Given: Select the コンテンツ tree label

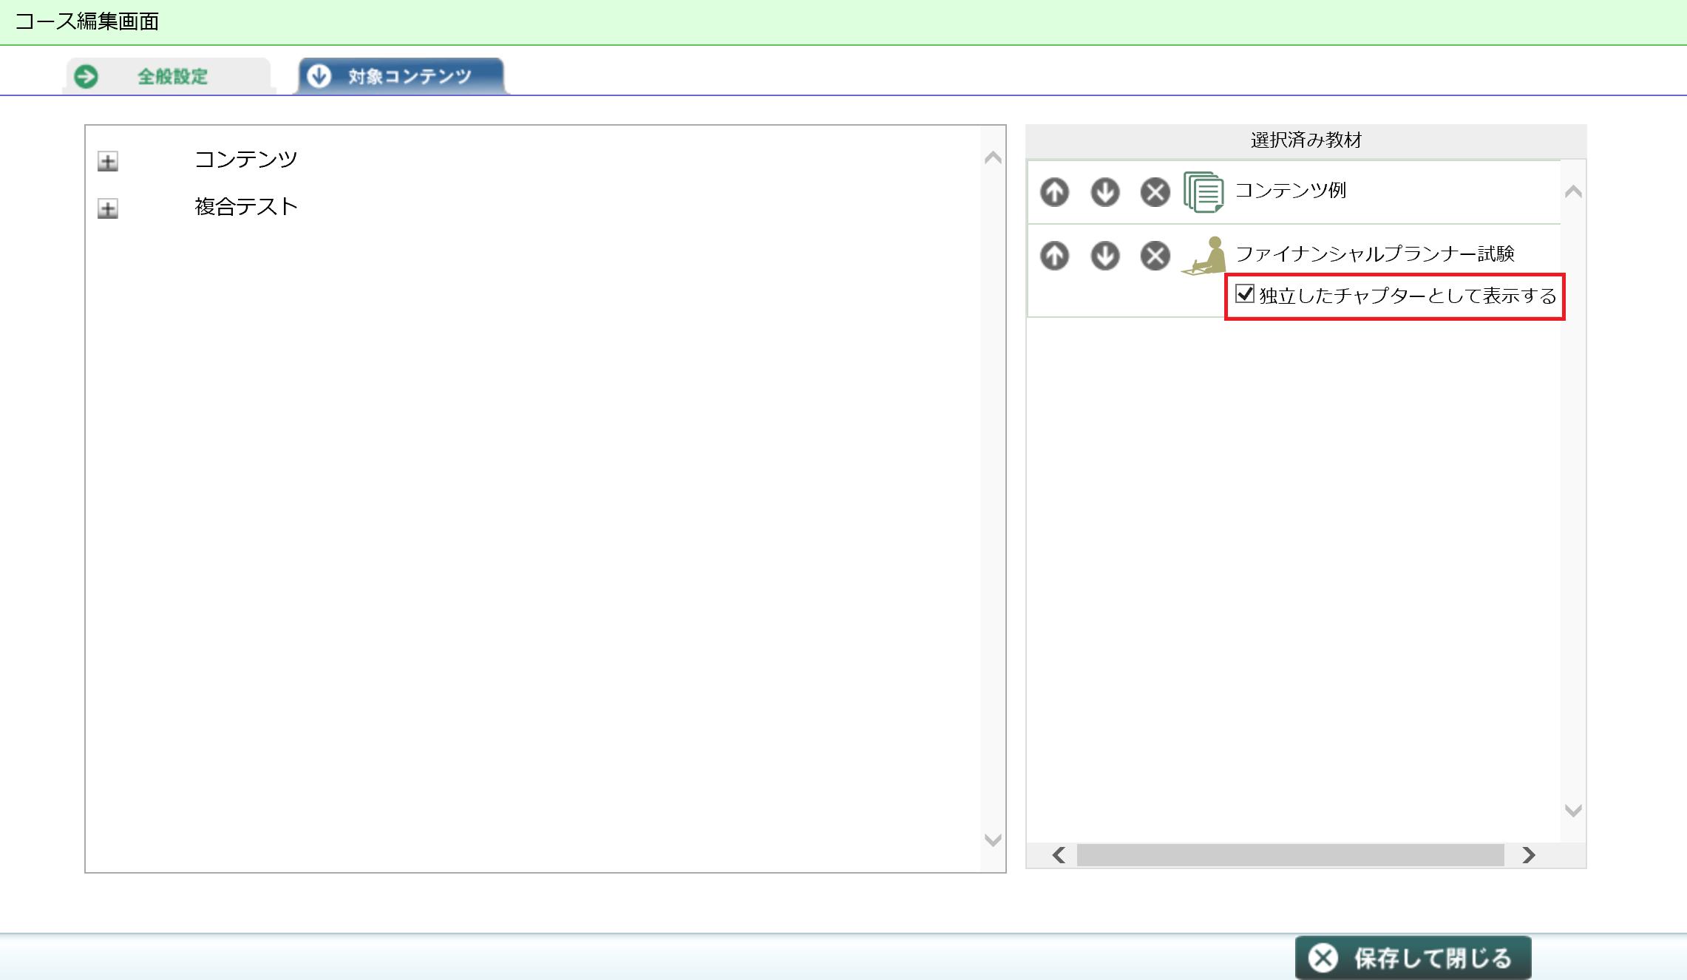Looking at the screenshot, I should (x=246, y=159).
